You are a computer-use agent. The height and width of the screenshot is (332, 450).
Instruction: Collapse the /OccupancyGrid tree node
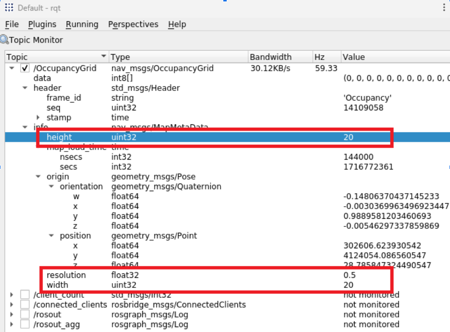click(x=12, y=68)
